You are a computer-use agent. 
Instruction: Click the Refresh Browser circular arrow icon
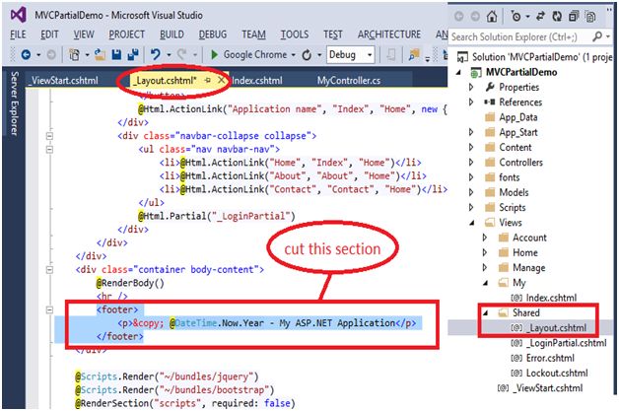307,55
